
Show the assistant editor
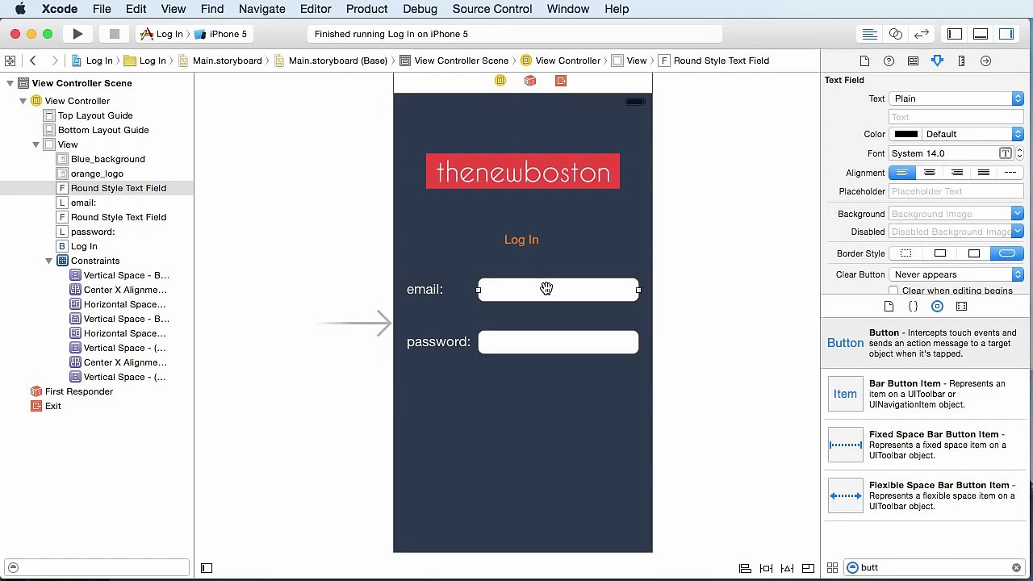click(896, 34)
